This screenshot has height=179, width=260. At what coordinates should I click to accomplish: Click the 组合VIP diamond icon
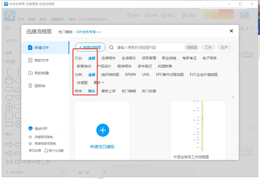tap(30, 129)
